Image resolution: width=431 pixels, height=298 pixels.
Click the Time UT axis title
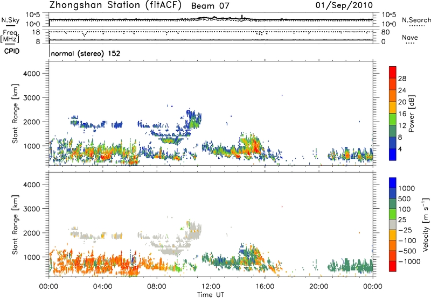(211, 295)
